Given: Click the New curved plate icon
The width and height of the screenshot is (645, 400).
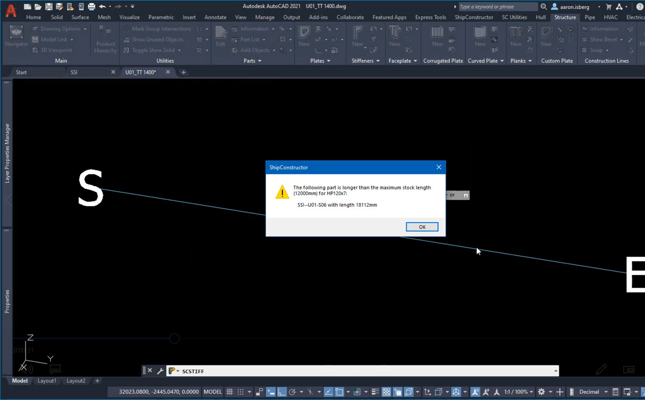Looking at the screenshot, I should click(480, 36).
